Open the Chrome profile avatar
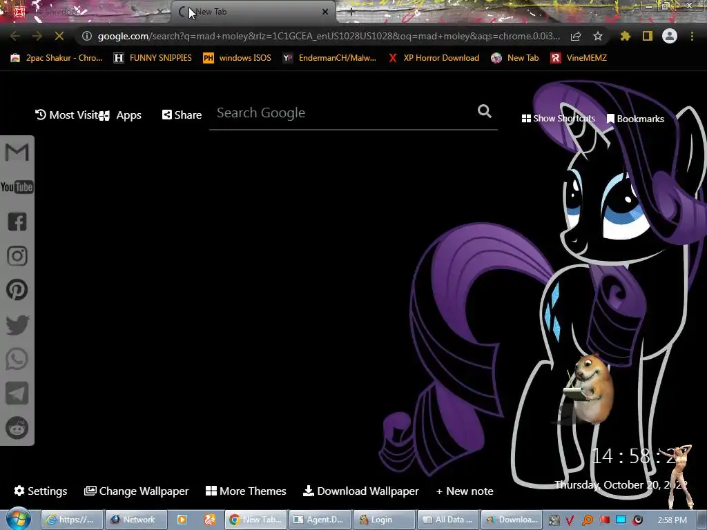The image size is (707, 530). click(670, 36)
